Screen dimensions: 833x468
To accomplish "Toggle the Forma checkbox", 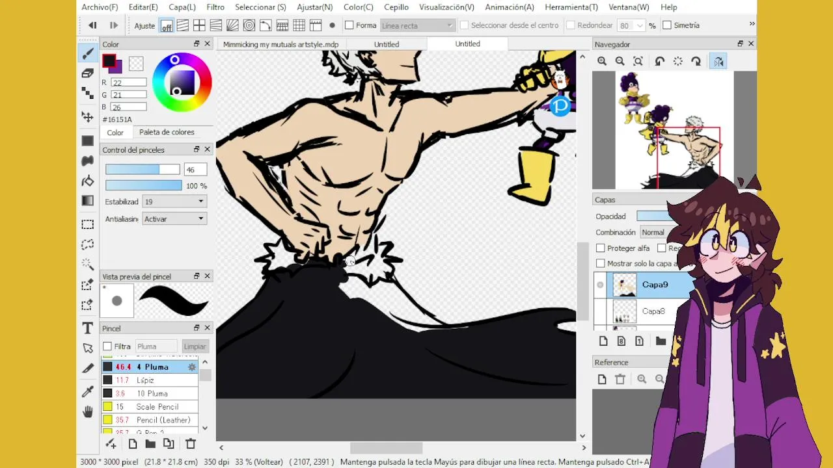I will click(349, 25).
